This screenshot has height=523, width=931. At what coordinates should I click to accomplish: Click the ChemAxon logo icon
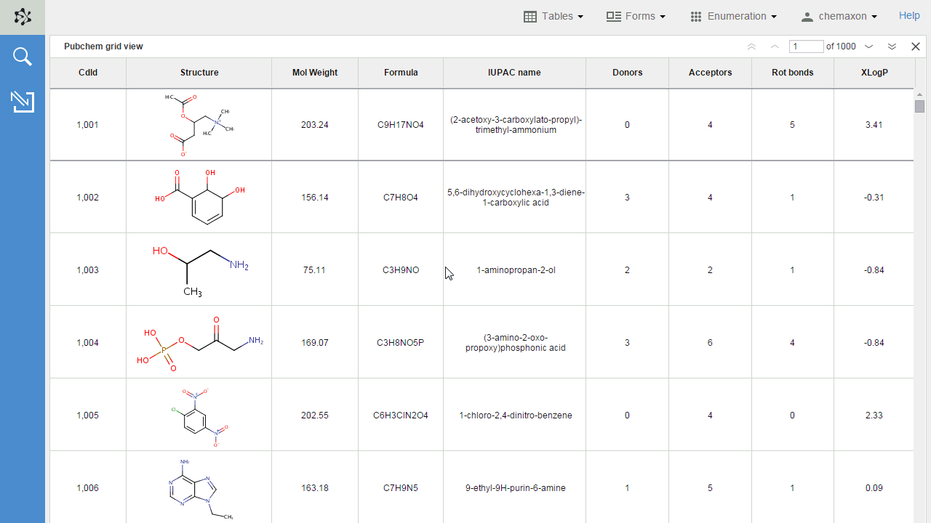coord(23,17)
